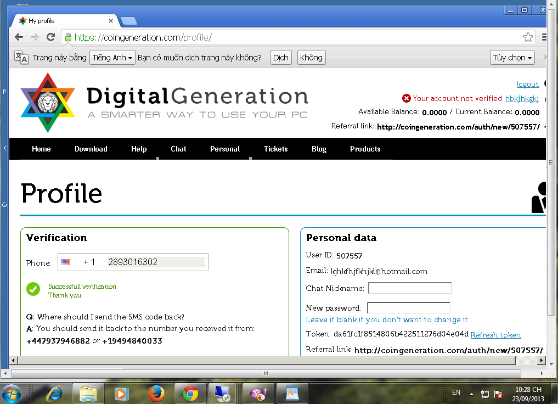The width and height of the screenshot is (558, 404).
Task: Open the Home menu item
Action: click(41, 149)
